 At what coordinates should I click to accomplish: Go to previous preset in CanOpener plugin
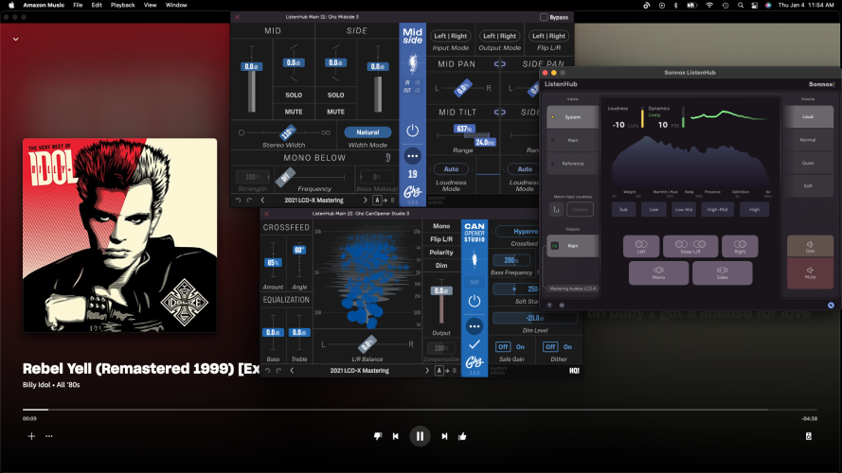click(x=292, y=371)
